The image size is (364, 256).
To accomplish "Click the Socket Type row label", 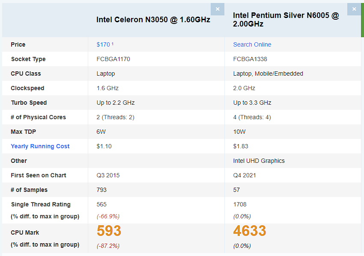I will click(x=28, y=59).
